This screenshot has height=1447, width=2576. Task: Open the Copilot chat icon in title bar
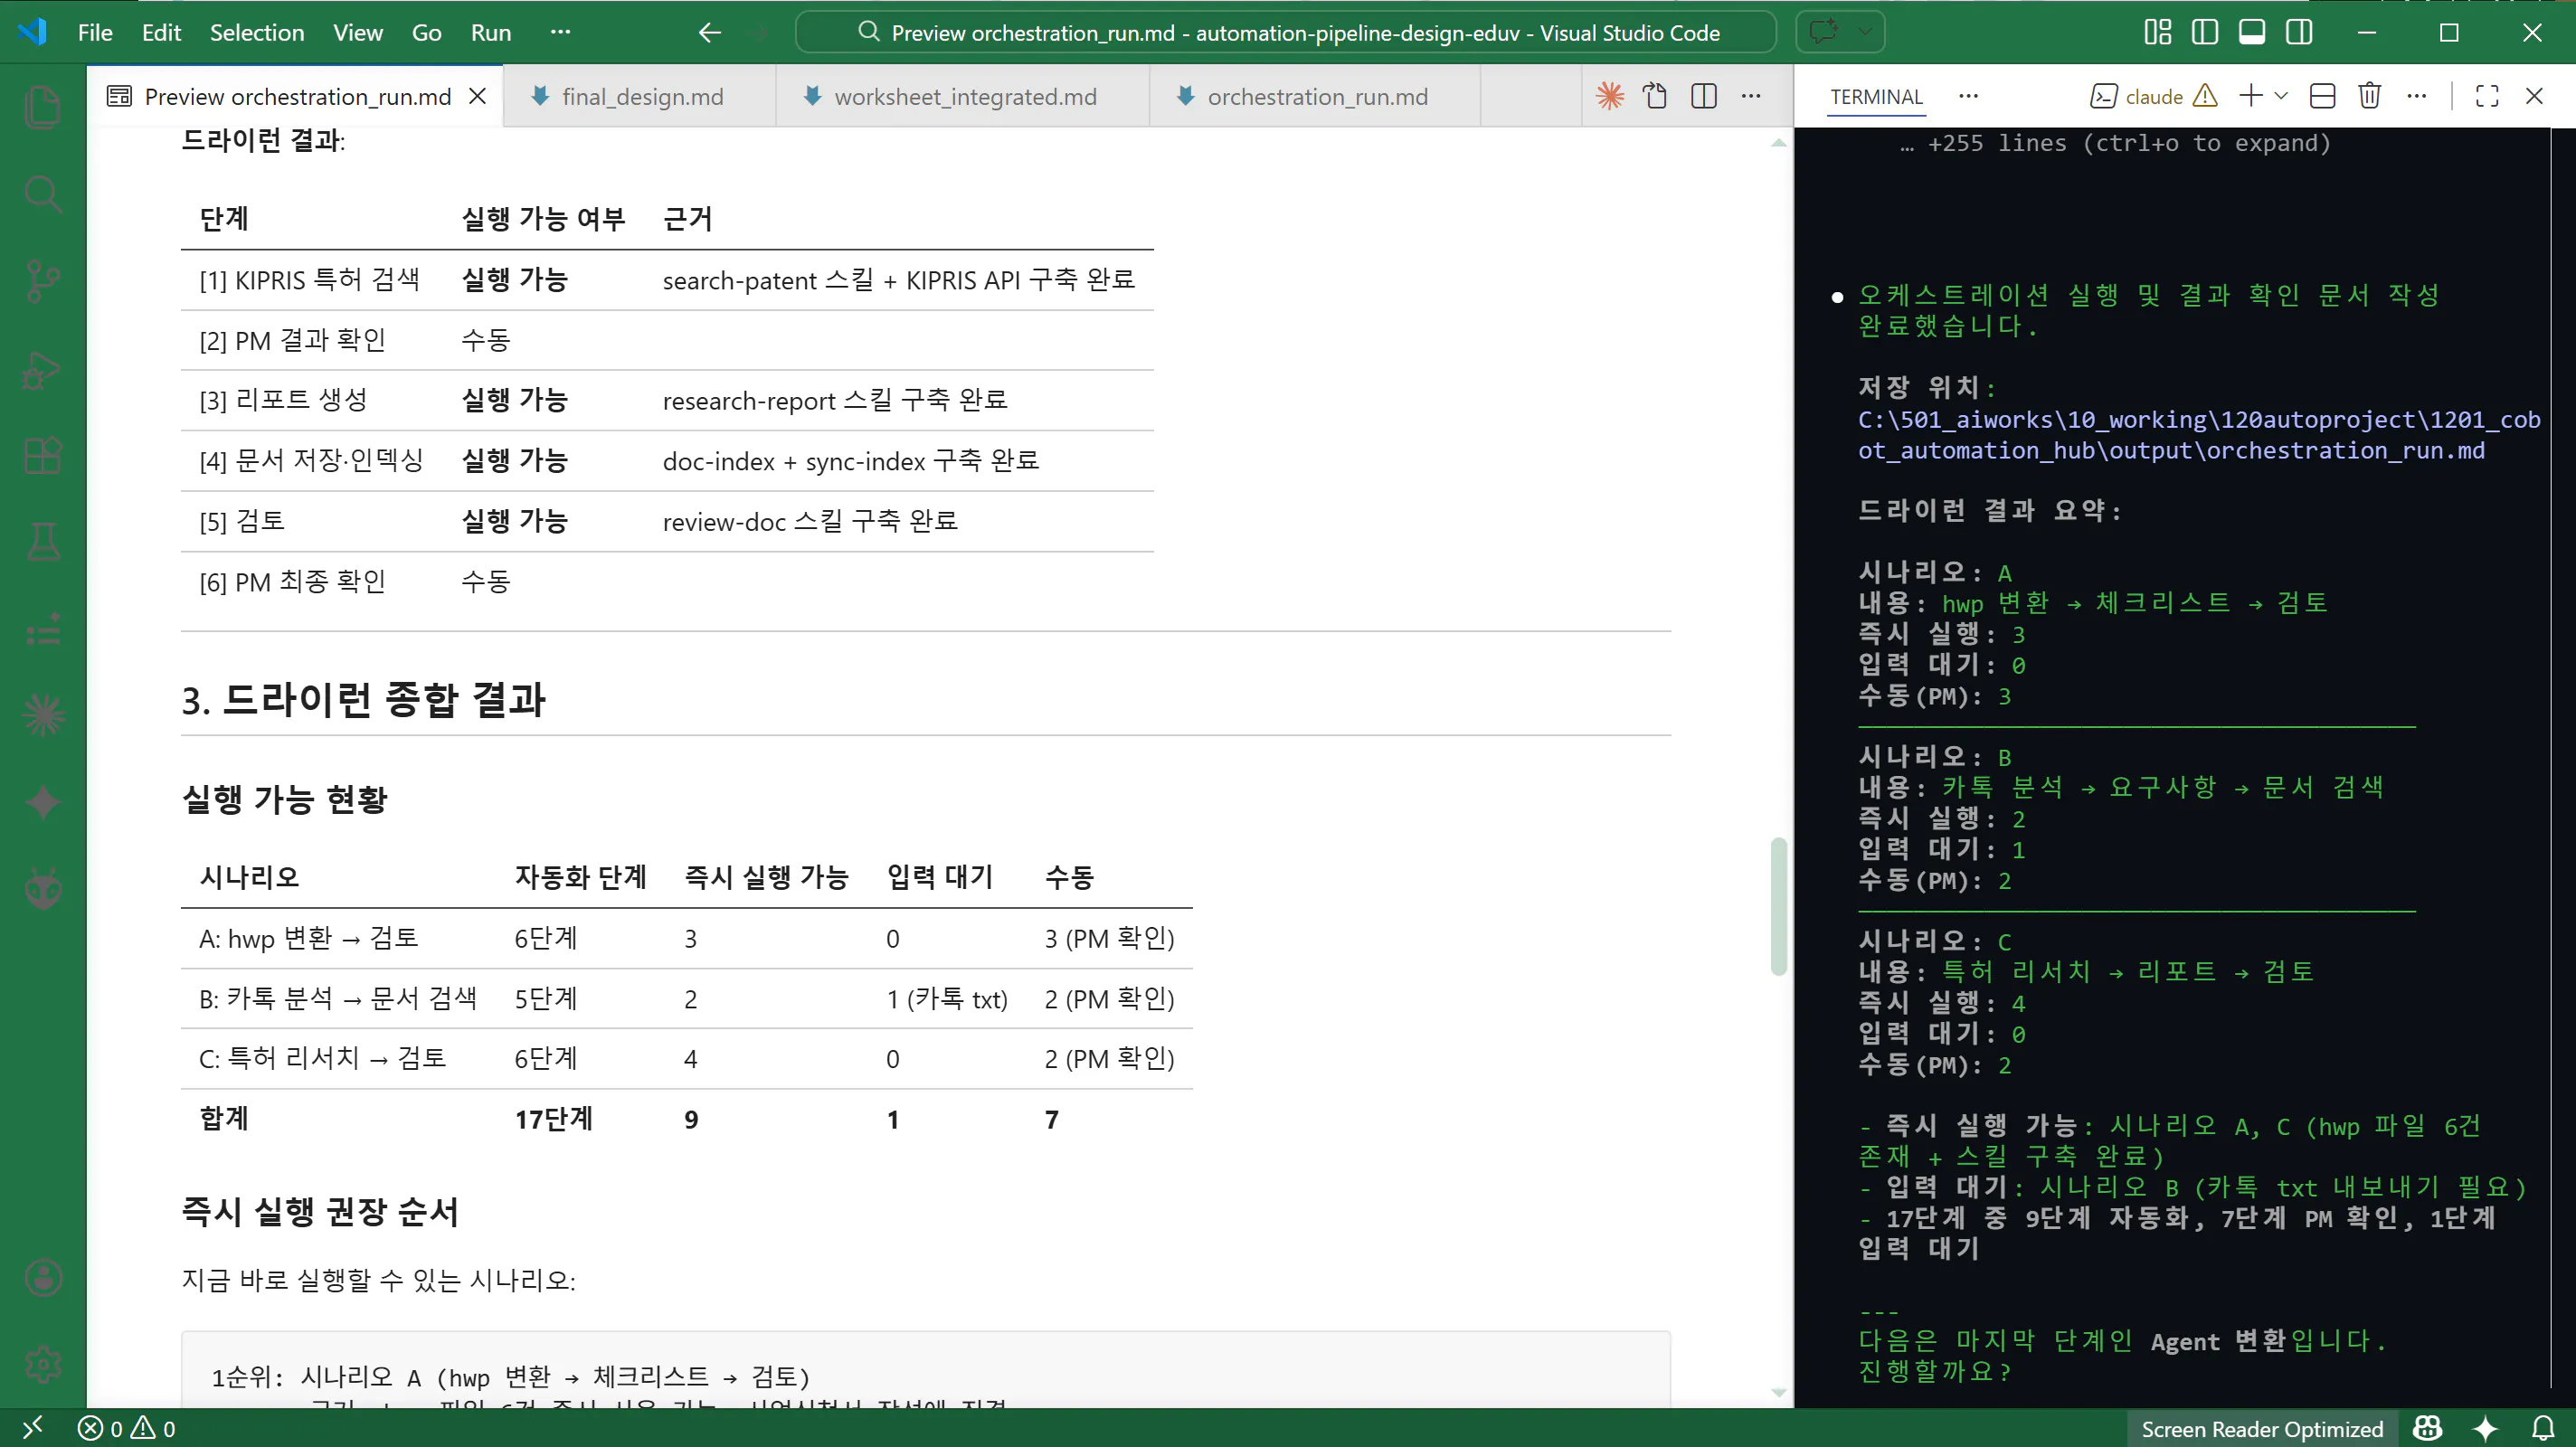(x=1823, y=32)
